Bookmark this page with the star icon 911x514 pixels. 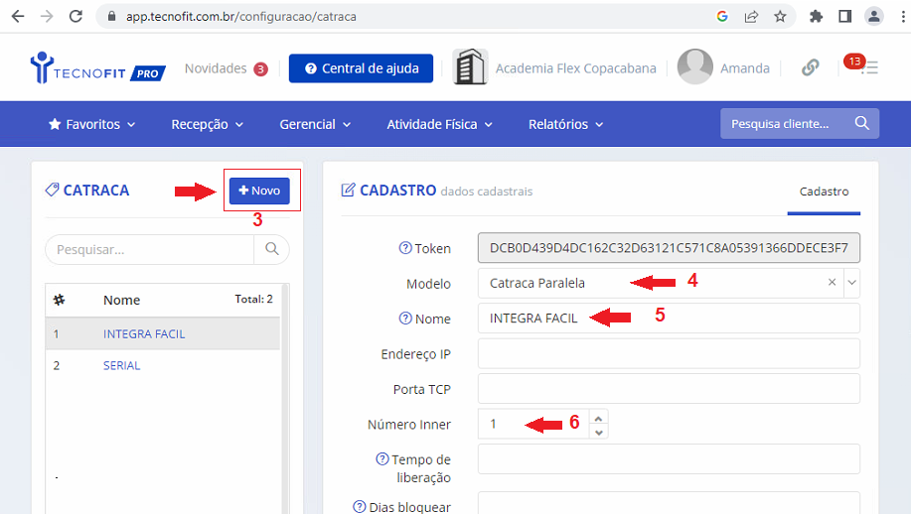[x=780, y=16]
